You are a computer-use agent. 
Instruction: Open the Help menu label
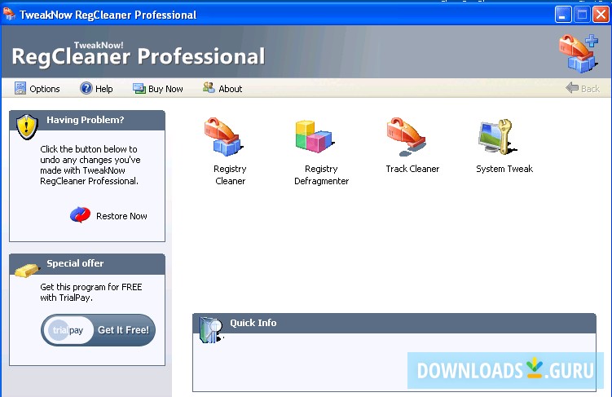[x=103, y=89]
